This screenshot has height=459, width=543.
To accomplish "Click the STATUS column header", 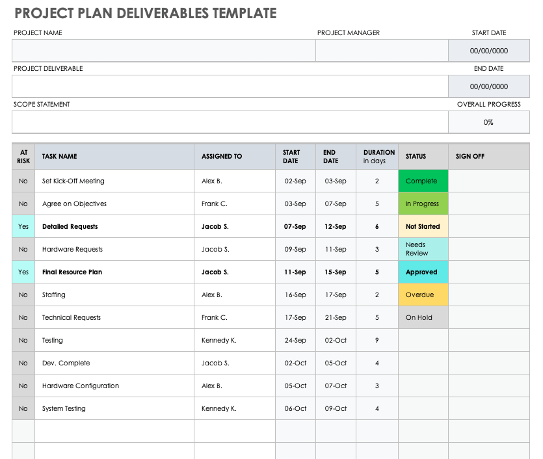I will click(423, 157).
